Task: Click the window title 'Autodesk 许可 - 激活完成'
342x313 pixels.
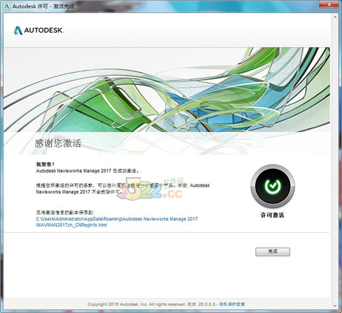Action: point(43,7)
